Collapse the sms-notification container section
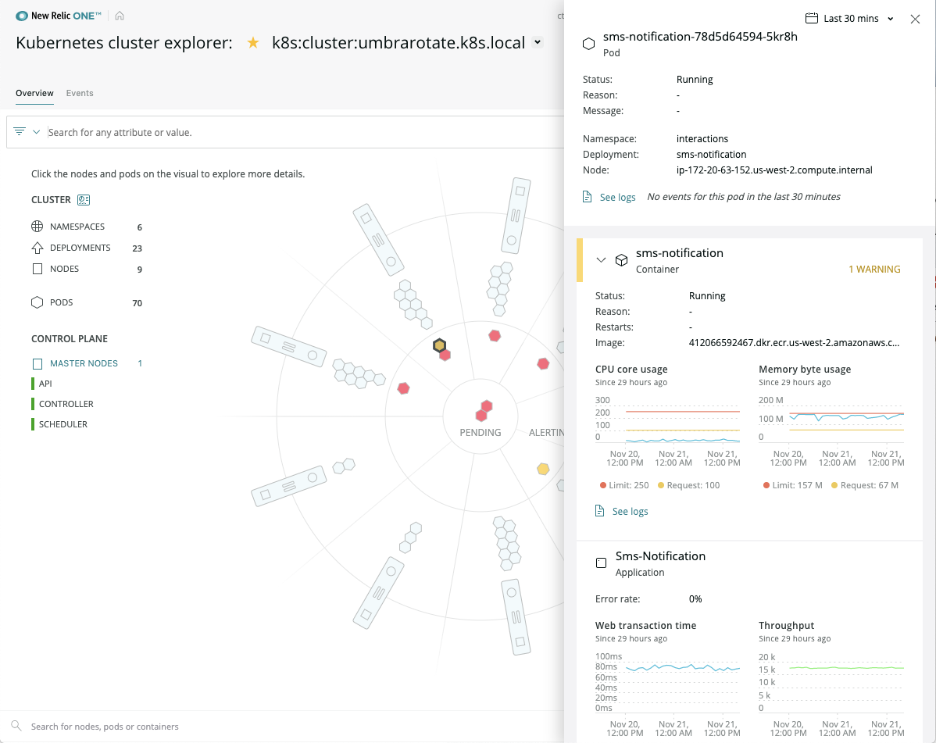The height and width of the screenshot is (743, 936). pyautogui.click(x=601, y=260)
